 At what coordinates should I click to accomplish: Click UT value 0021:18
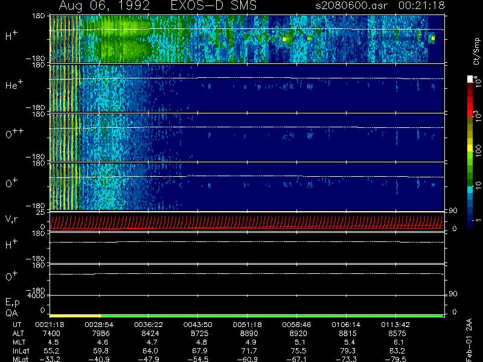tap(50, 325)
